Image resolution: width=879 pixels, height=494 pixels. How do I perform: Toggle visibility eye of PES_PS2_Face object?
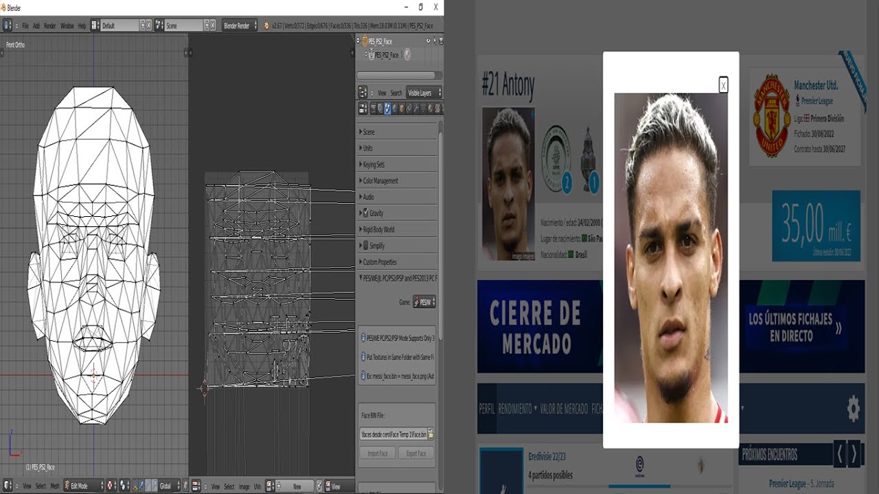(428, 40)
